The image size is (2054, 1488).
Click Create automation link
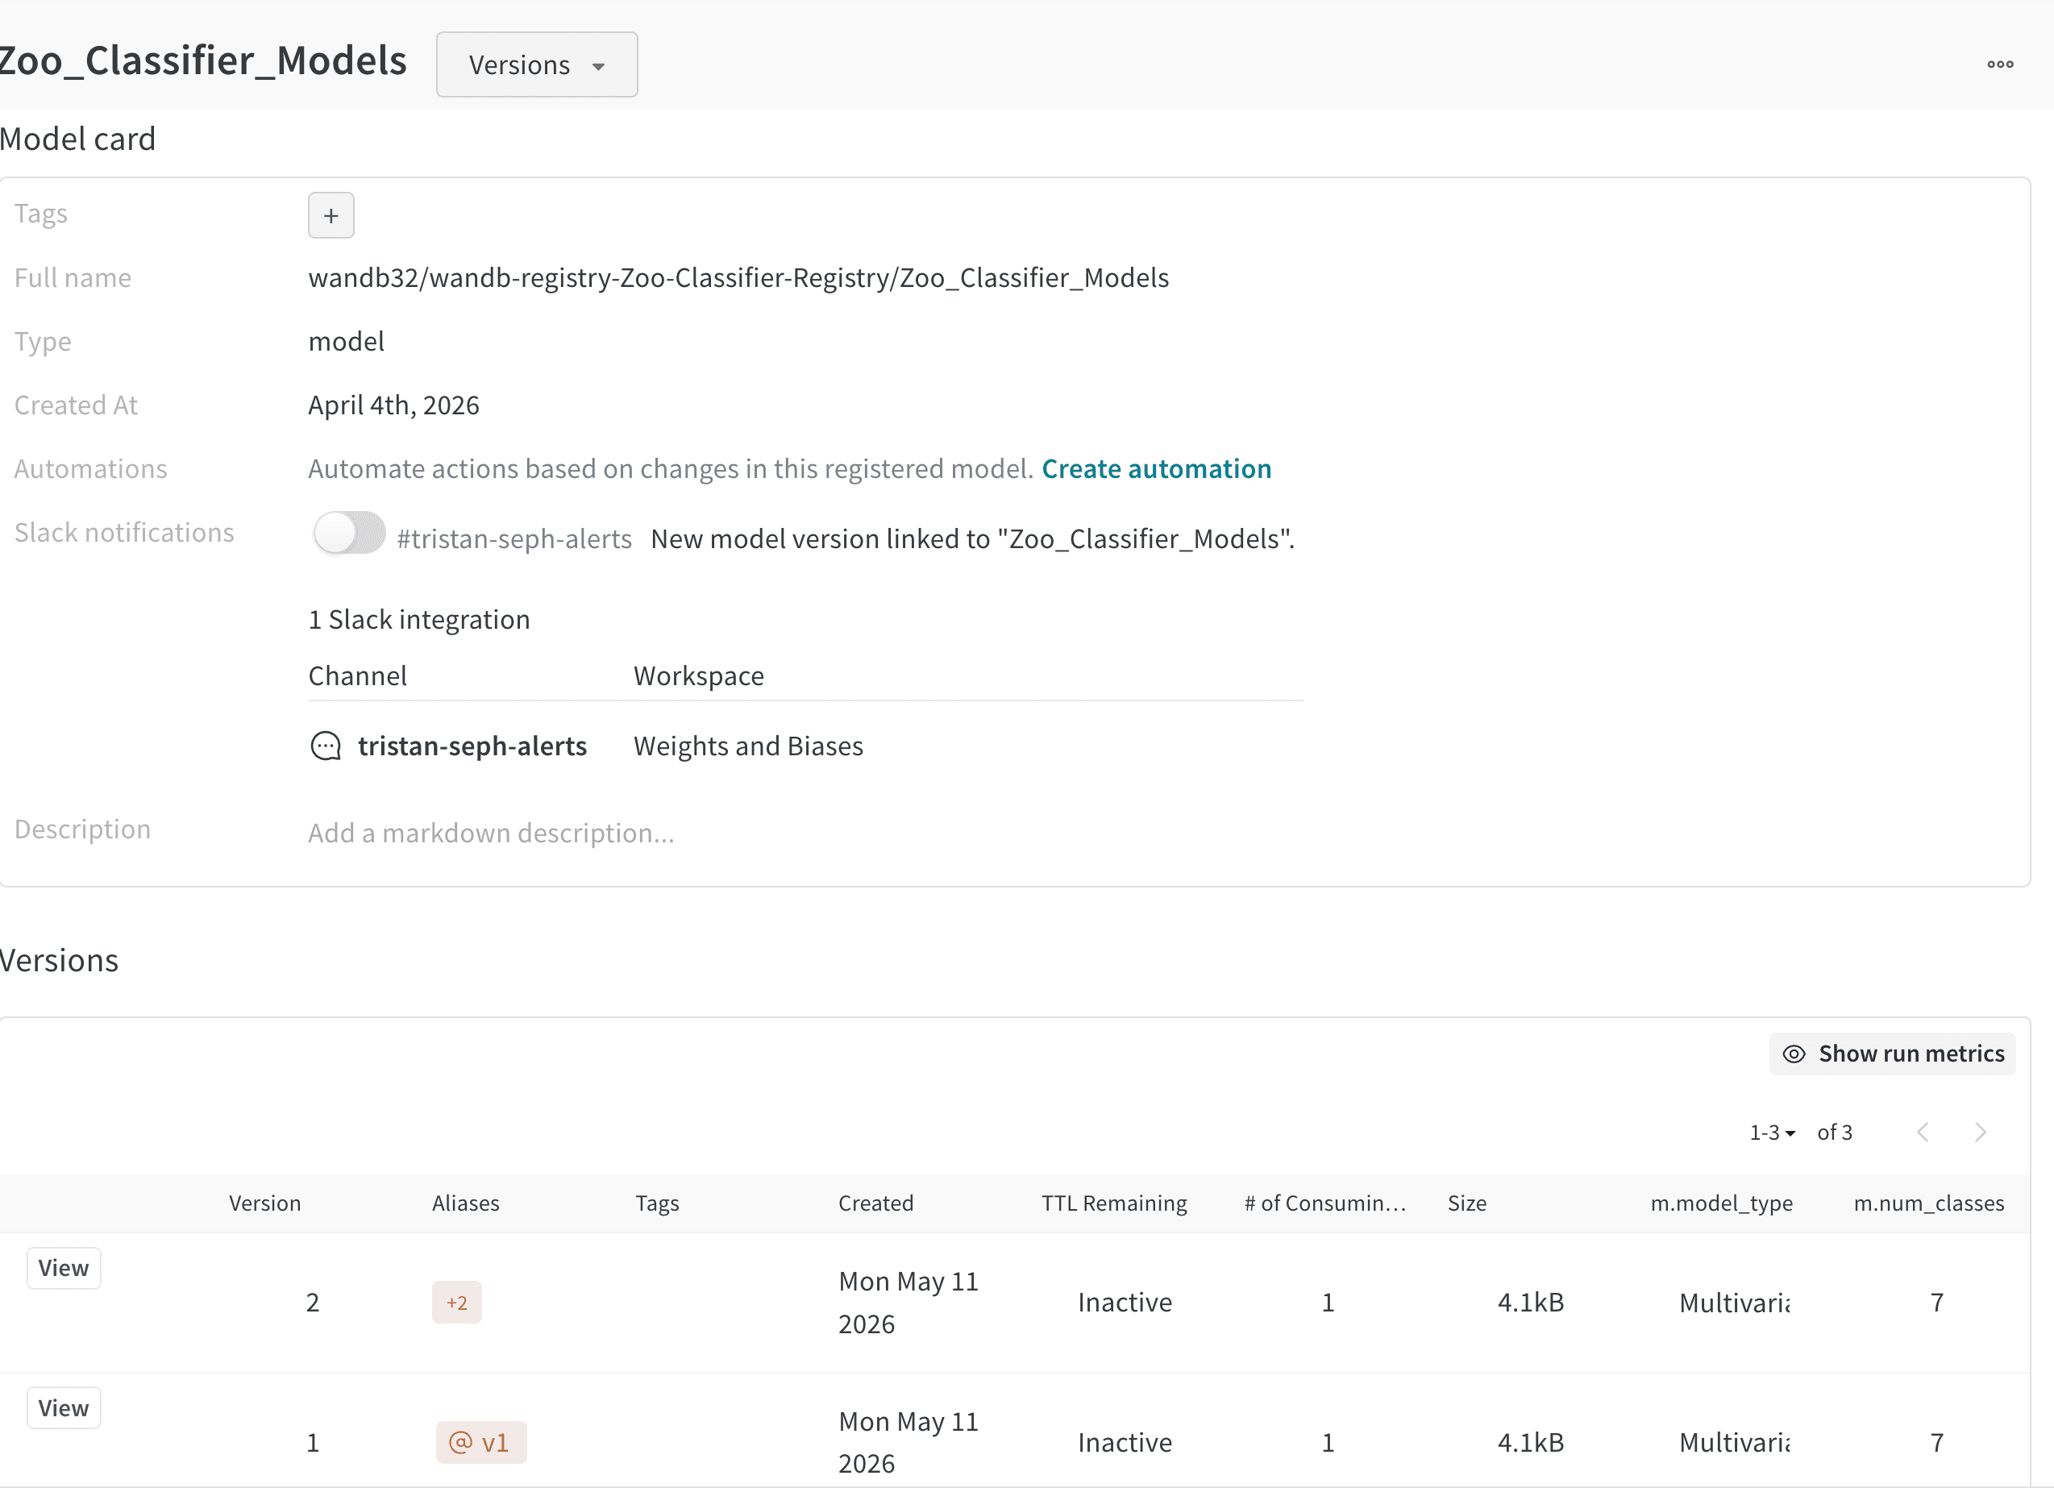coord(1157,468)
